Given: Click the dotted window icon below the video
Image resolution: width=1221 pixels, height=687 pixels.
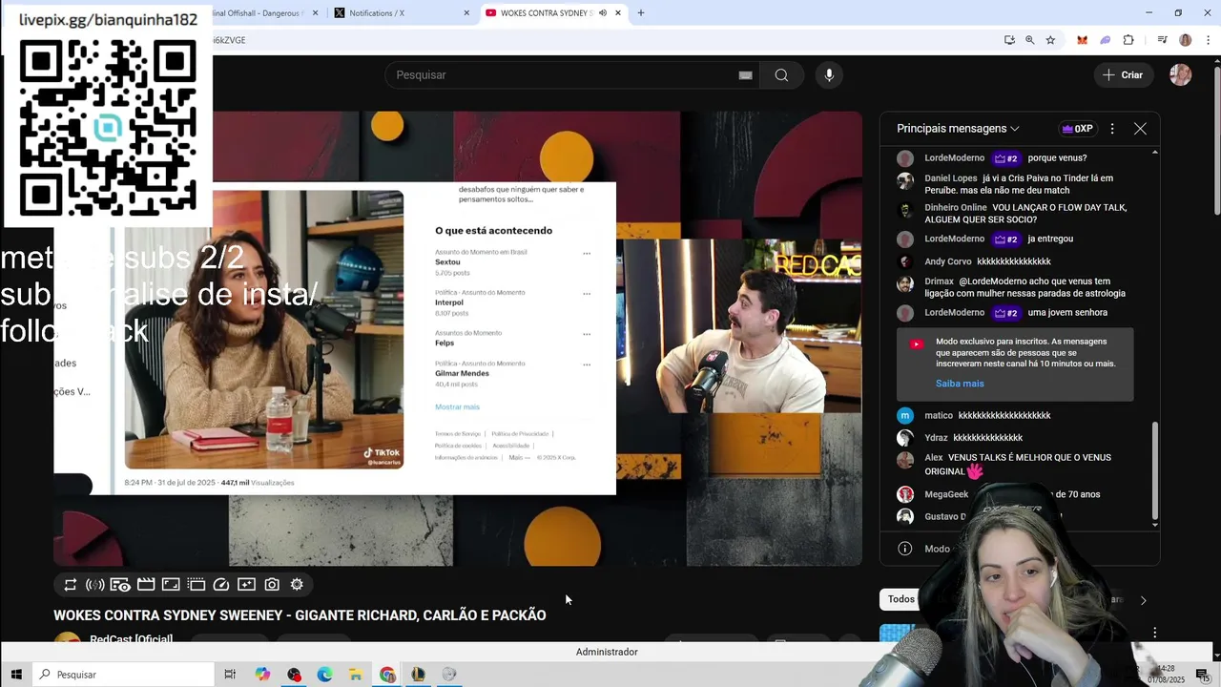Looking at the screenshot, I should click(x=197, y=585).
